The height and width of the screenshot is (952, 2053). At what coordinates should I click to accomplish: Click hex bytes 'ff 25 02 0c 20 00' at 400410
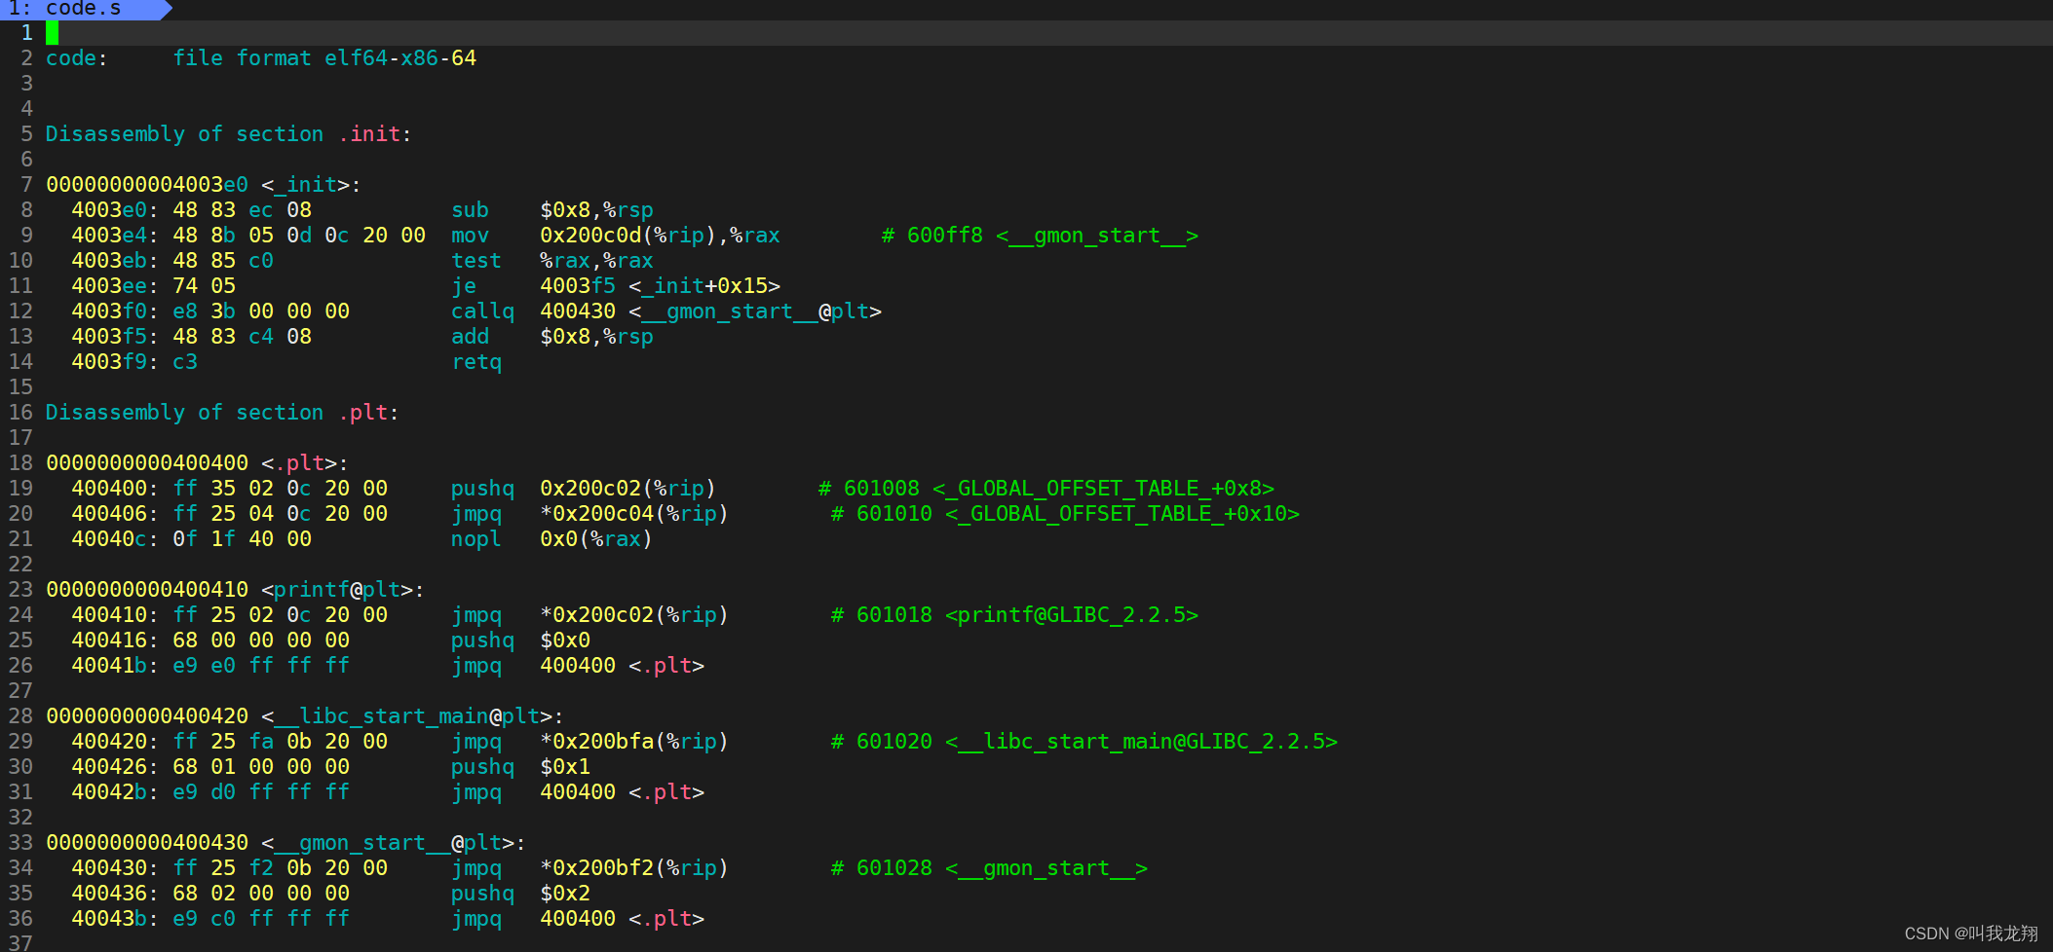coord(281,615)
